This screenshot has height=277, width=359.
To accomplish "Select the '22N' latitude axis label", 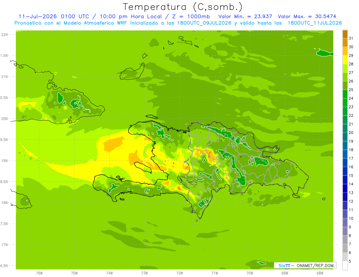I will click(4, 35).
